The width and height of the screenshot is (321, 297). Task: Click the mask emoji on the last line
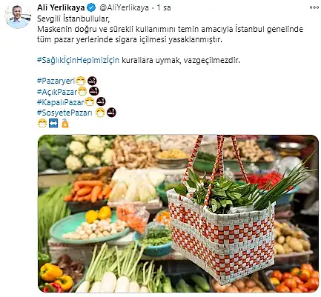pos(42,123)
